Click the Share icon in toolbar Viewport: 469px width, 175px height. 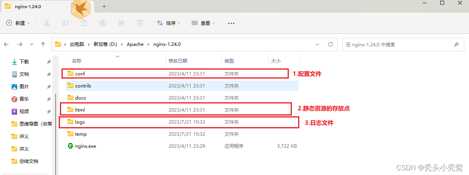[x=121, y=23]
